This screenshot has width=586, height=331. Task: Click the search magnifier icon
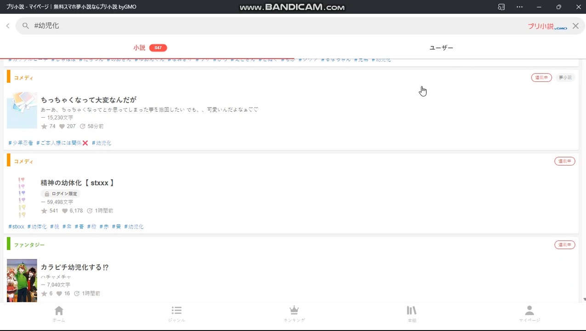26,25
